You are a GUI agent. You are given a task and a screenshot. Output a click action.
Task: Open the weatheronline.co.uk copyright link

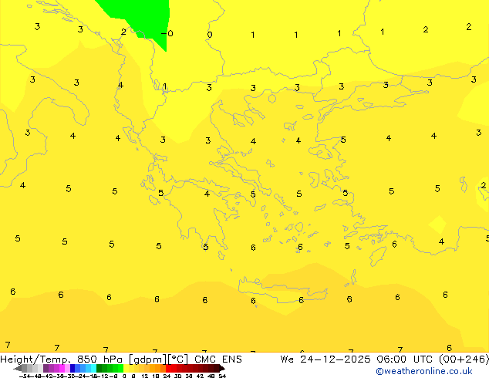[423, 371]
